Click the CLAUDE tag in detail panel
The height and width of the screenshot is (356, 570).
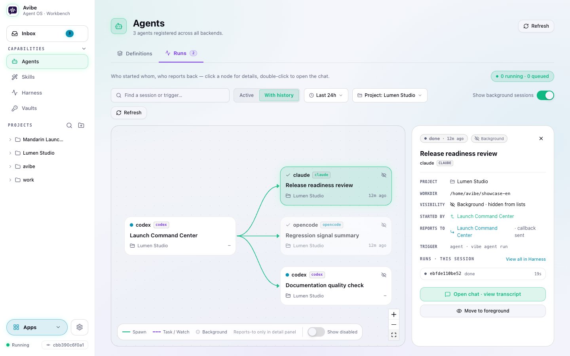pos(445,163)
